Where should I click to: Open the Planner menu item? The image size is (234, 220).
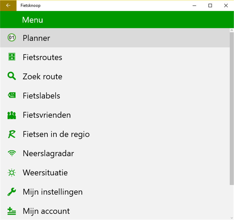tap(36, 38)
